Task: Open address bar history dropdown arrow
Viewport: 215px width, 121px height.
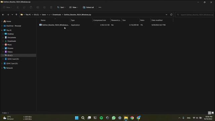Action: [x=166, y=15]
